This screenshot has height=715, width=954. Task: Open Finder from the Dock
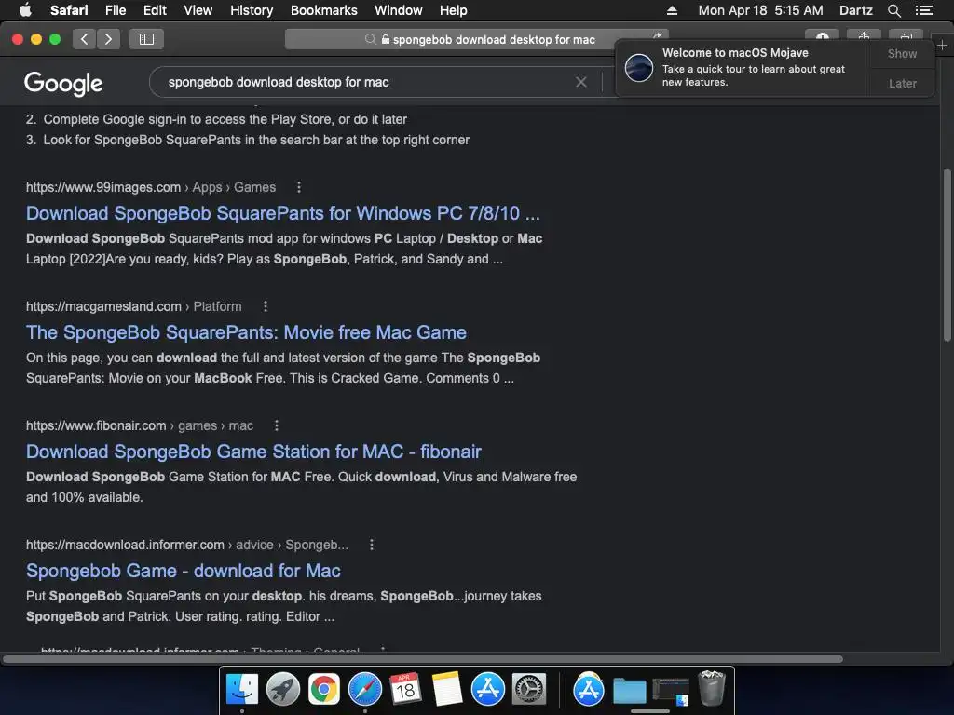click(242, 690)
